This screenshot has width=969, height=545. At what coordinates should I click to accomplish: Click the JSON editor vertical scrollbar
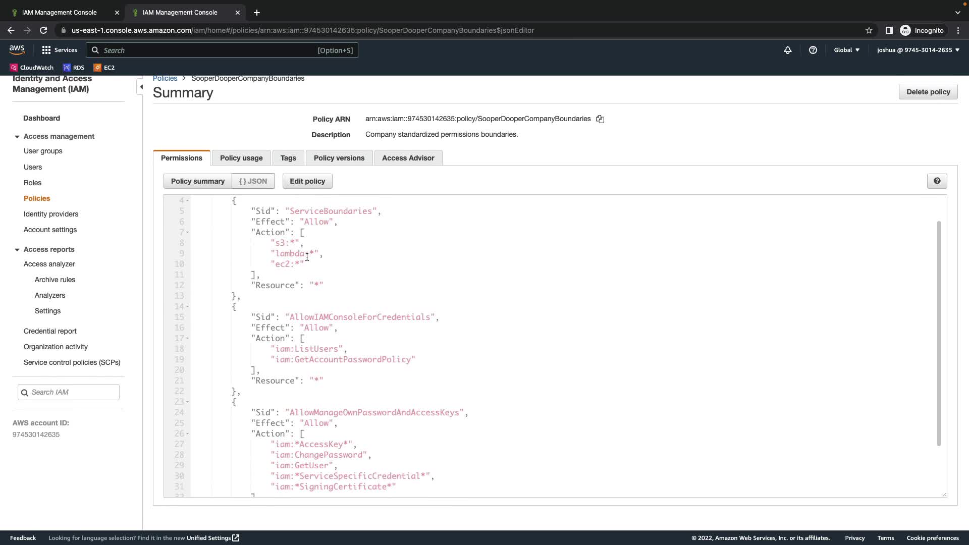[939, 333]
